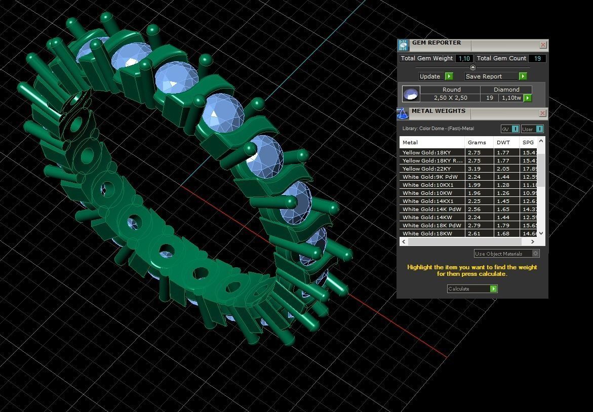This screenshot has width=593, height=412.
Task: Click the 2.05 DWT cell for 22KY
Action: point(507,169)
